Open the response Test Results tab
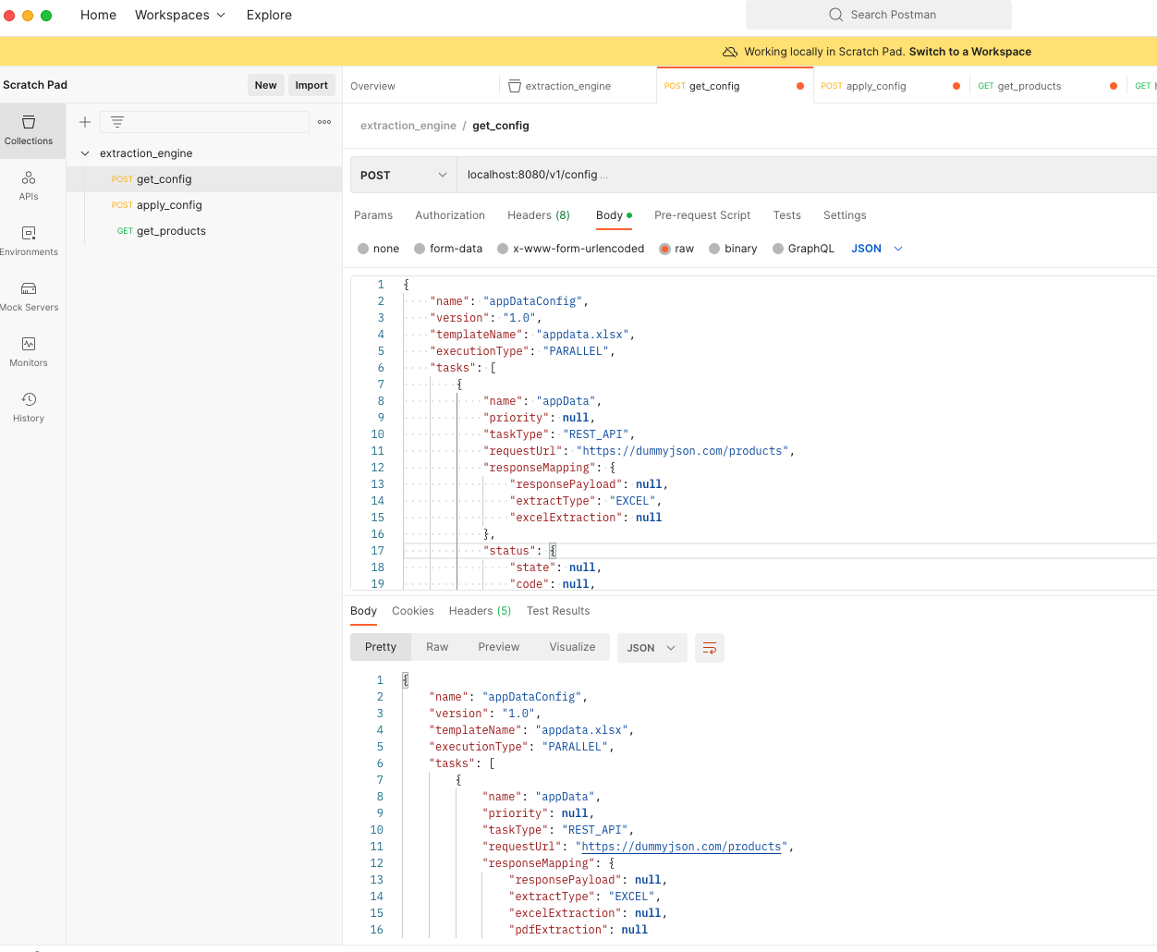The height and width of the screenshot is (952, 1157). [x=558, y=611]
